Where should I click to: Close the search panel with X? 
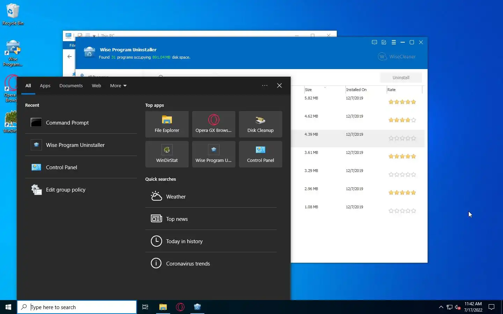coord(279,85)
